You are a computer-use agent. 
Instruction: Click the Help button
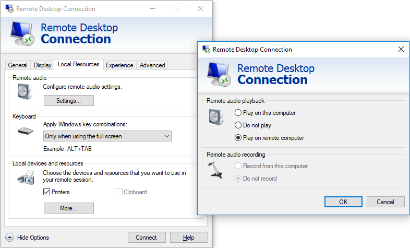point(189,237)
